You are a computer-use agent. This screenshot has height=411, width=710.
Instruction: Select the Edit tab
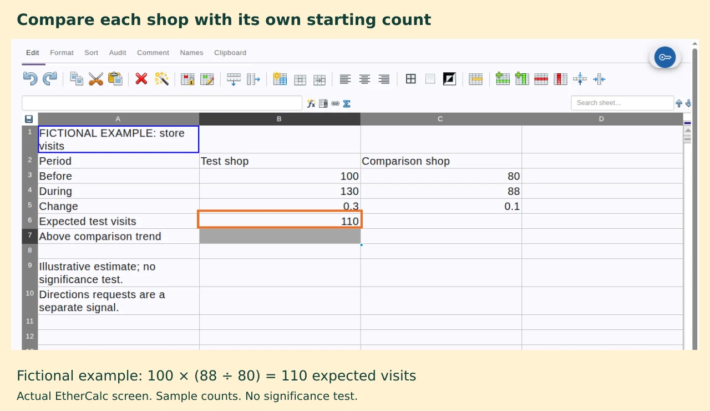tap(33, 53)
